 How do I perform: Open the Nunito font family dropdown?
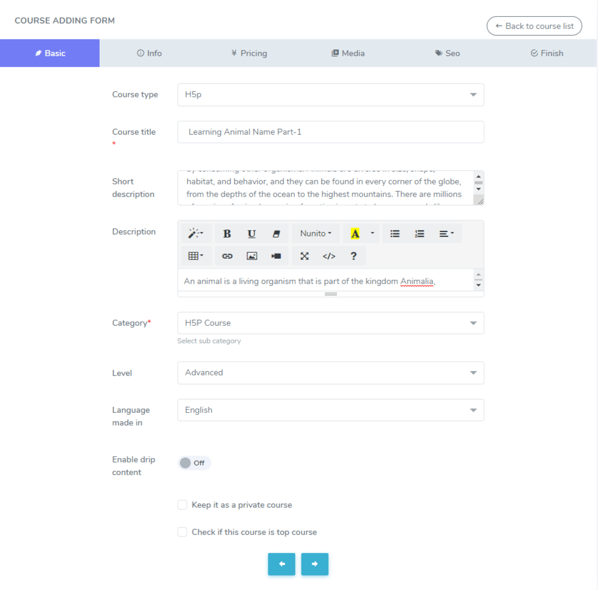click(316, 234)
